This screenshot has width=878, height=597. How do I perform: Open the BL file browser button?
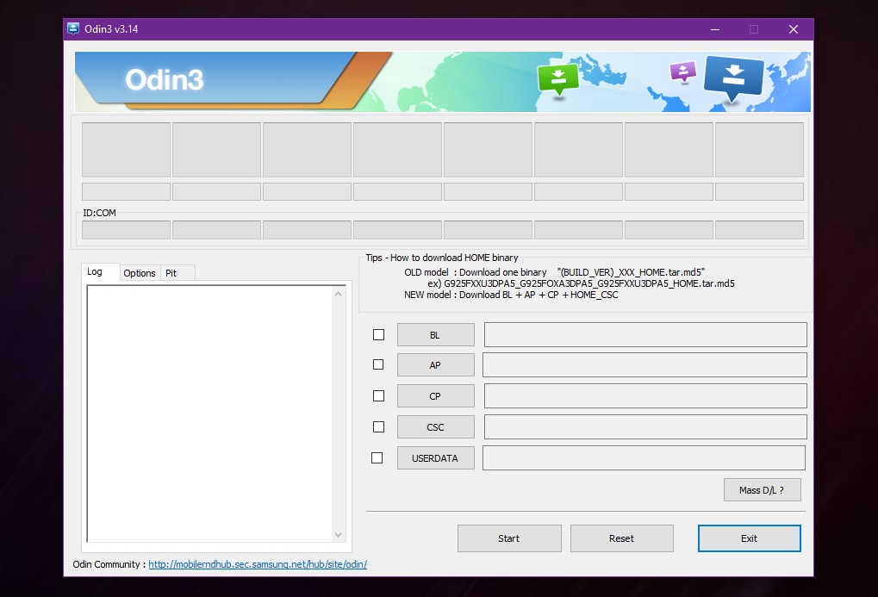click(436, 335)
